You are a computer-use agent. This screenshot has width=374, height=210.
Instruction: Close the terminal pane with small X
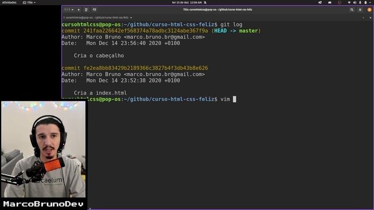[370, 17]
